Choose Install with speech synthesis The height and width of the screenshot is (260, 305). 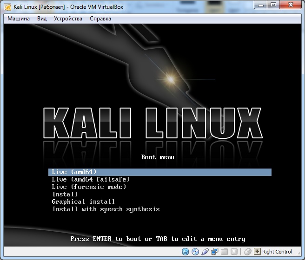(106, 209)
